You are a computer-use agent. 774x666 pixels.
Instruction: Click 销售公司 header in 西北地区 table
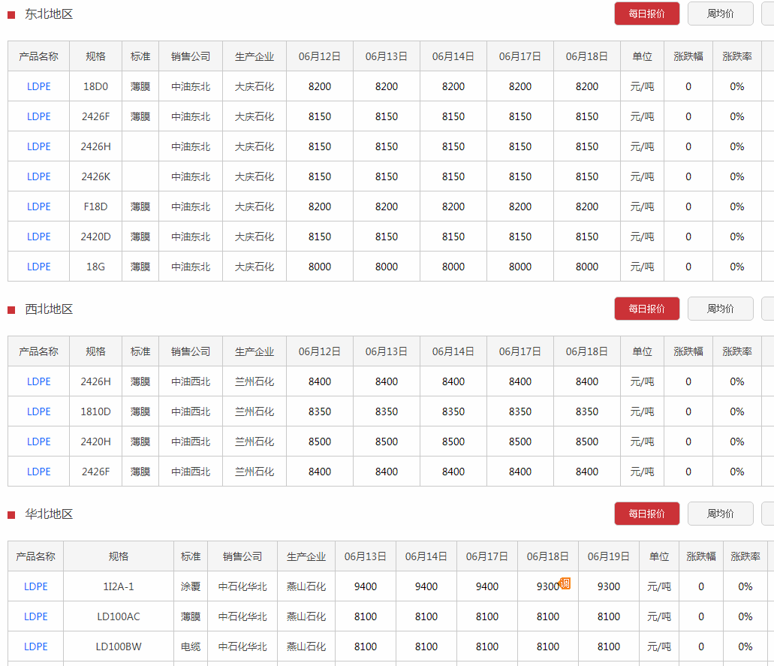tap(191, 351)
